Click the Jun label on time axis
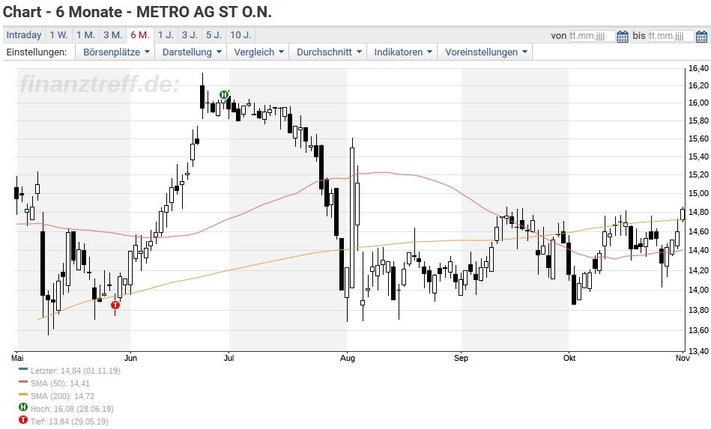This screenshot has width=711, height=429. pyautogui.click(x=130, y=358)
